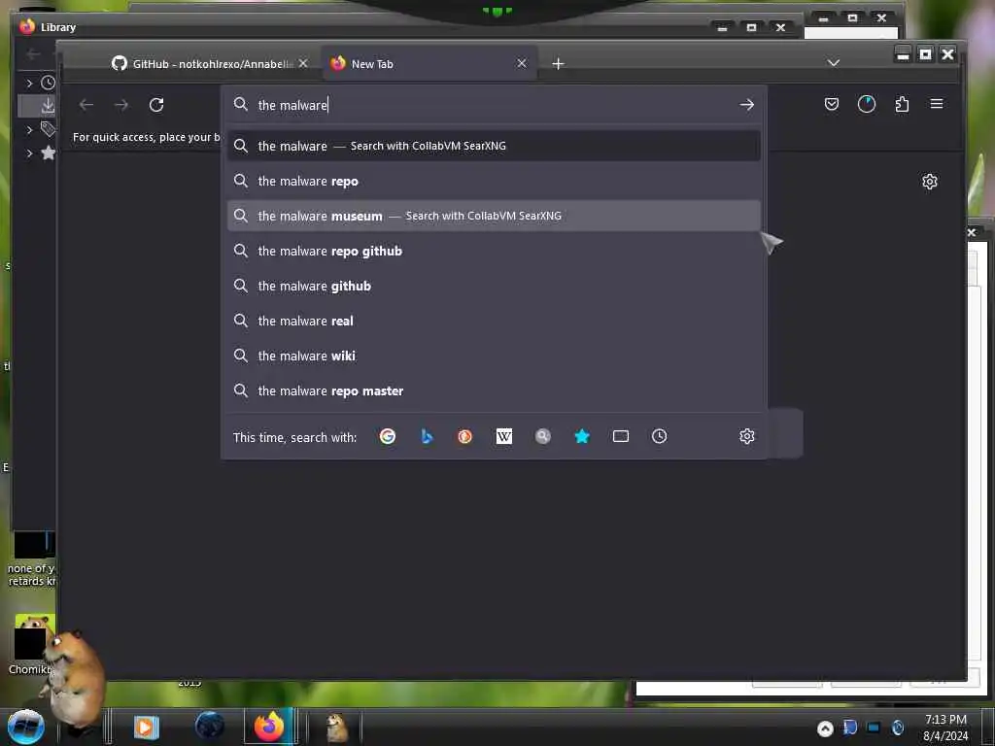Image resolution: width=995 pixels, height=746 pixels.
Task: Choose the 'the malware repo' suggestion
Action: coord(494,181)
